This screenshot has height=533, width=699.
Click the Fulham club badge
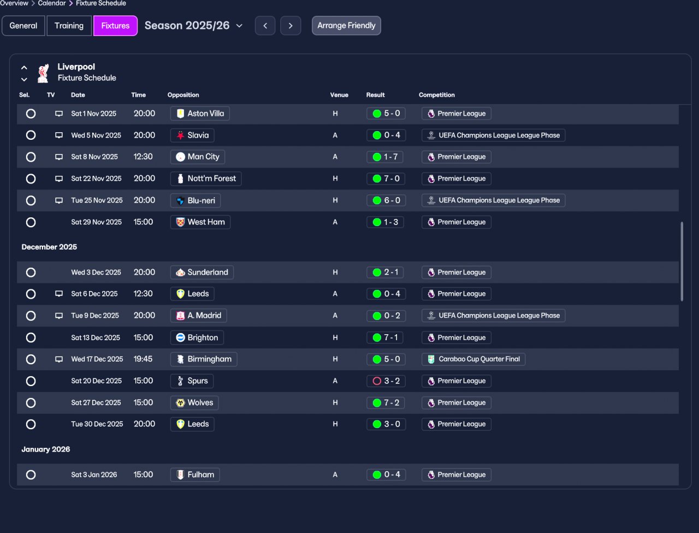180,475
